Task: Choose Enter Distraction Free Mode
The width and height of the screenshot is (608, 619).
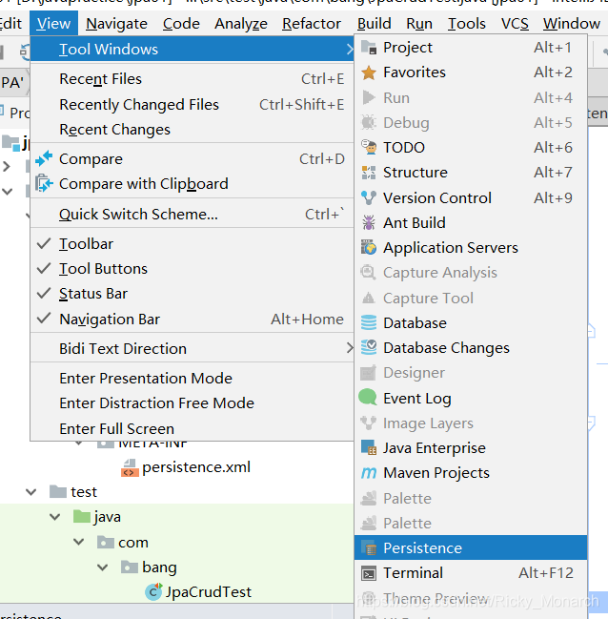Action: [192, 403]
